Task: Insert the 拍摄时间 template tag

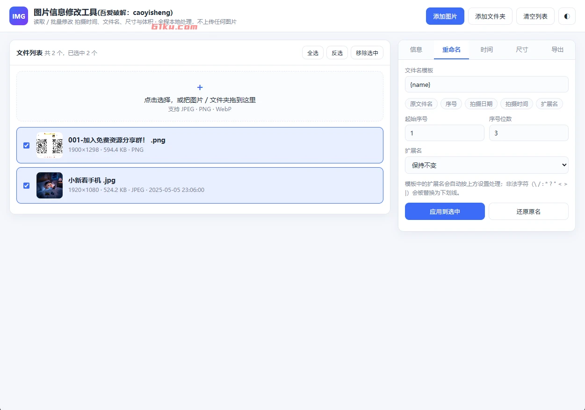Action: click(x=517, y=104)
